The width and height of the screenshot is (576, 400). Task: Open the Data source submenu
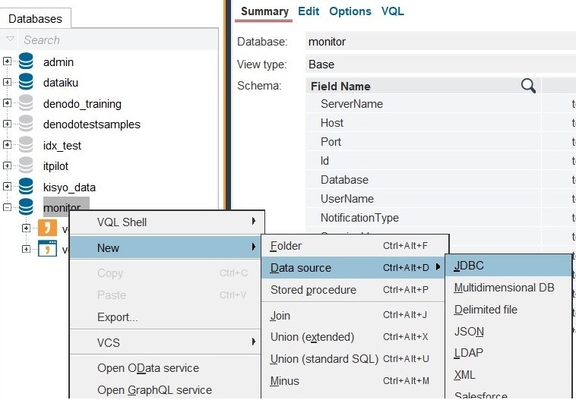pyautogui.click(x=353, y=267)
